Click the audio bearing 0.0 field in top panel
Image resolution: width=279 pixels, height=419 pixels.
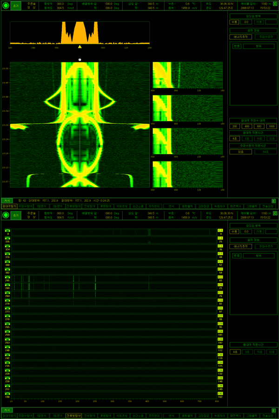click(x=247, y=22)
